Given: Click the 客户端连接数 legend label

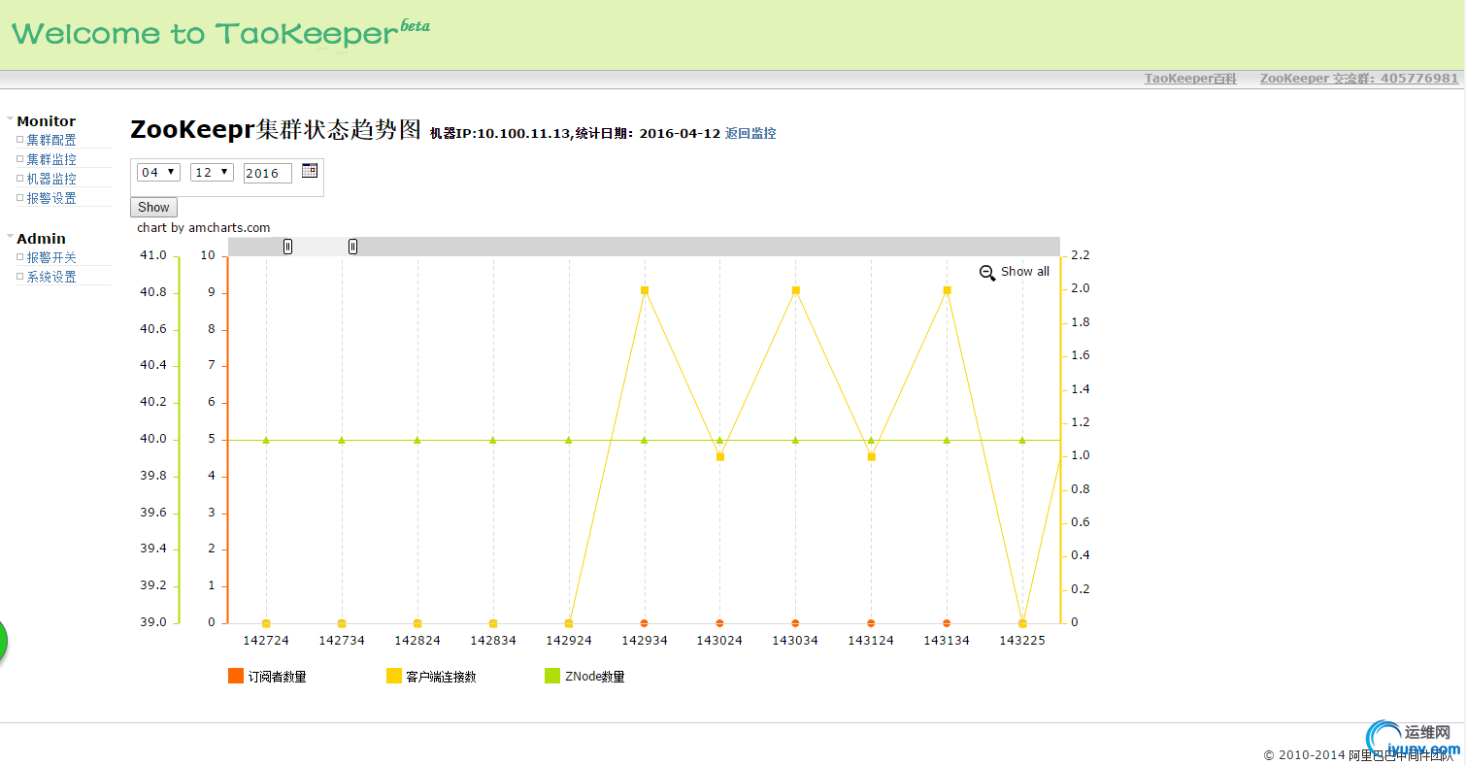Looking at the screenshot, I should (x=441, y=677).
